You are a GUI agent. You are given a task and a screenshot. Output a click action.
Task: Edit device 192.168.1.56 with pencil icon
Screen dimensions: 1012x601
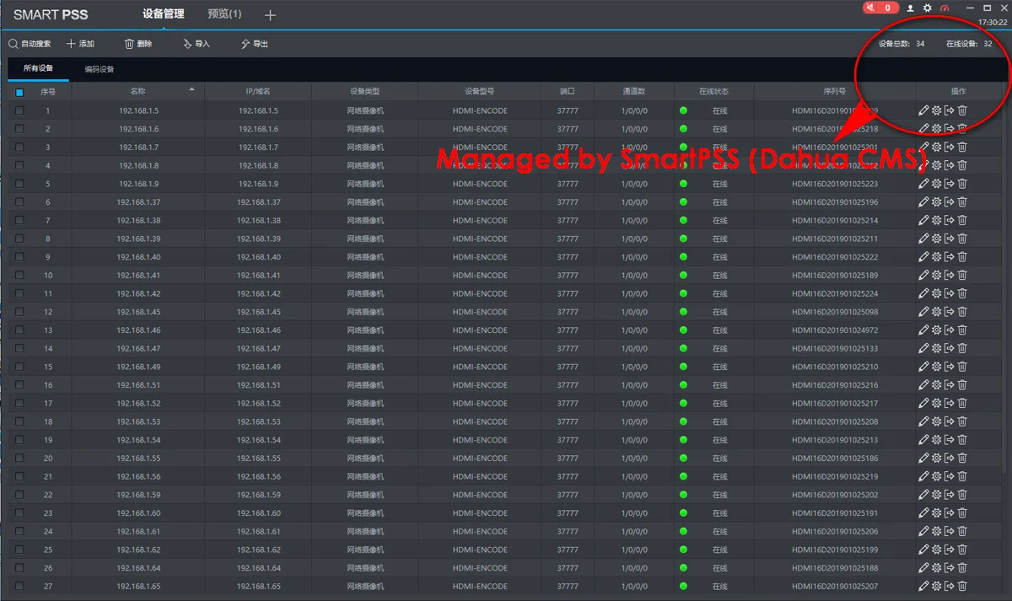click(x=923, y=476)
